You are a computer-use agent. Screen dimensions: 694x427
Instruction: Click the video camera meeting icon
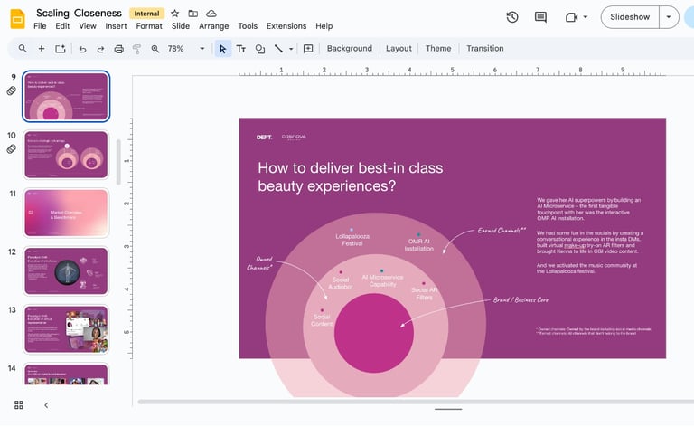pos(571,17)
